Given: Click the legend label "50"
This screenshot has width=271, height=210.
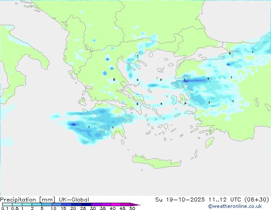Looking at the screenshot, I should [132, 208].
